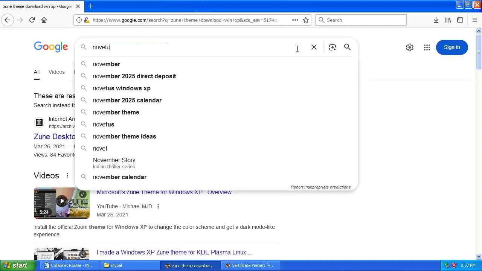
Task: Show site information in the address bar
Action: [x=79, y=20]
